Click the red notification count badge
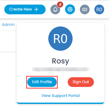109x108 pixels. (x=60, y=5)
